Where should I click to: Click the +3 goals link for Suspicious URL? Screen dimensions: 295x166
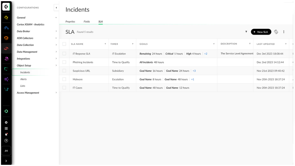point(194,71)
